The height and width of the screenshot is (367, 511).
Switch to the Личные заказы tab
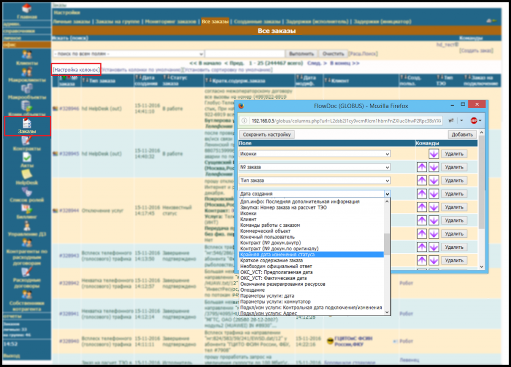pyautogui.click(x=72, y=21)
